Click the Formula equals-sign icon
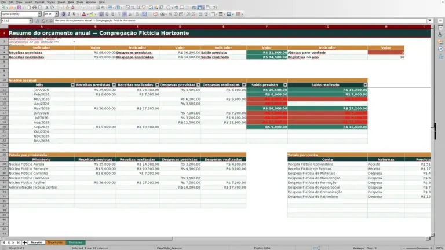Image resolution: width=445 pixels, height=250 pixels. coord(50,21)
